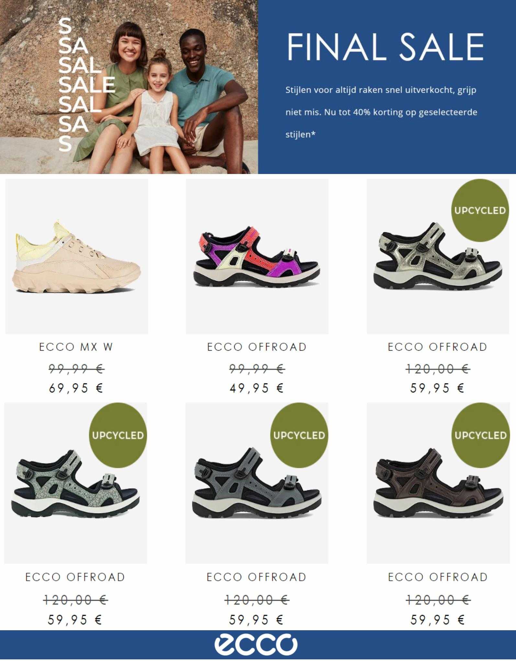Click the FINAL SALE banner heading
The image size is (516, 661).
385,46
